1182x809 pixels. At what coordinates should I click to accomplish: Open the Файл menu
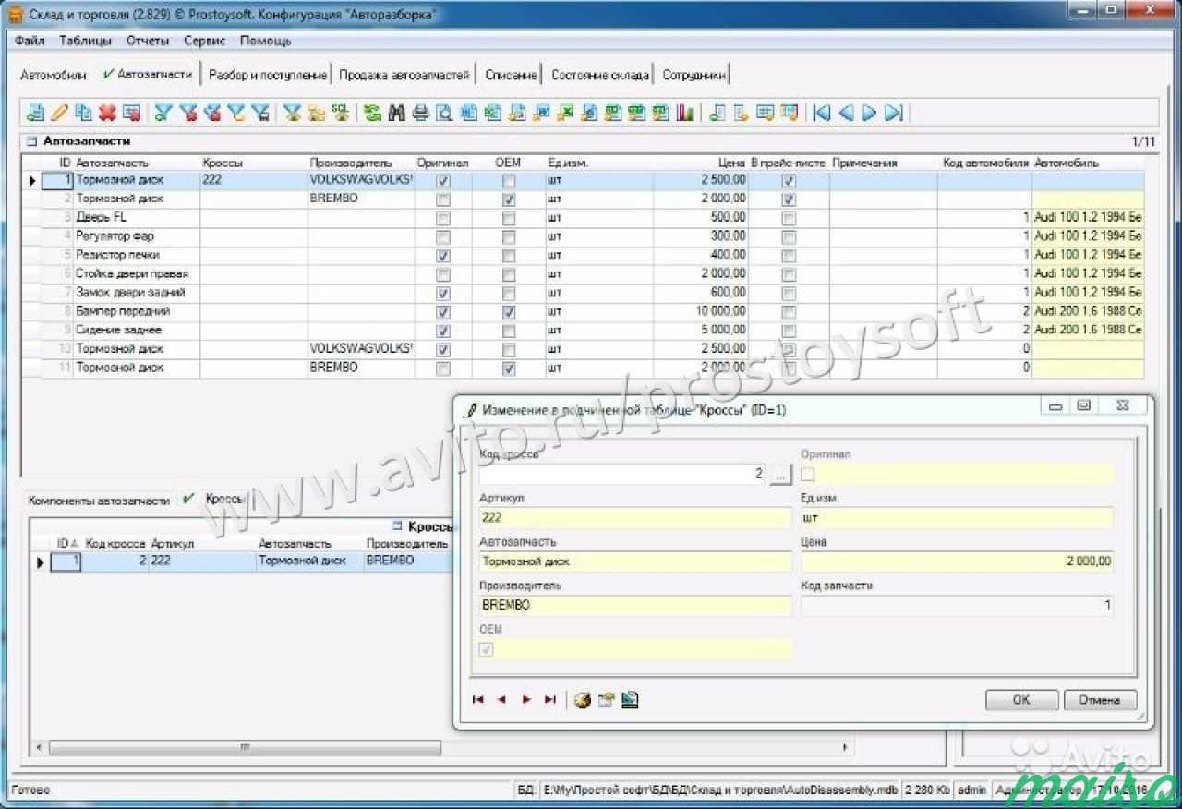pyautogui.click(x=30, y=41)
